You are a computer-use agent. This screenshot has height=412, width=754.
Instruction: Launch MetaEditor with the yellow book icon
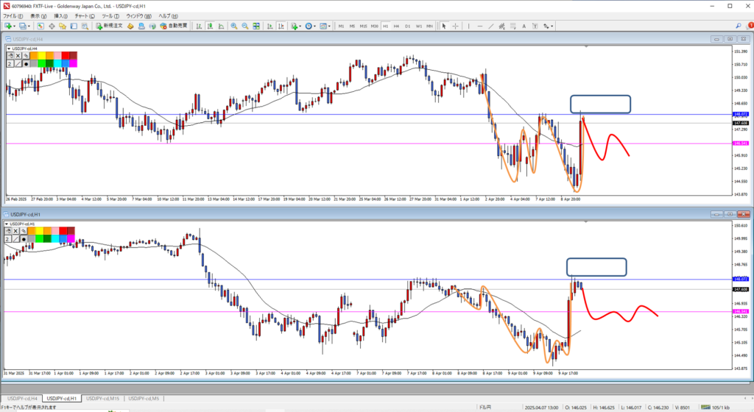click(130, 26)
